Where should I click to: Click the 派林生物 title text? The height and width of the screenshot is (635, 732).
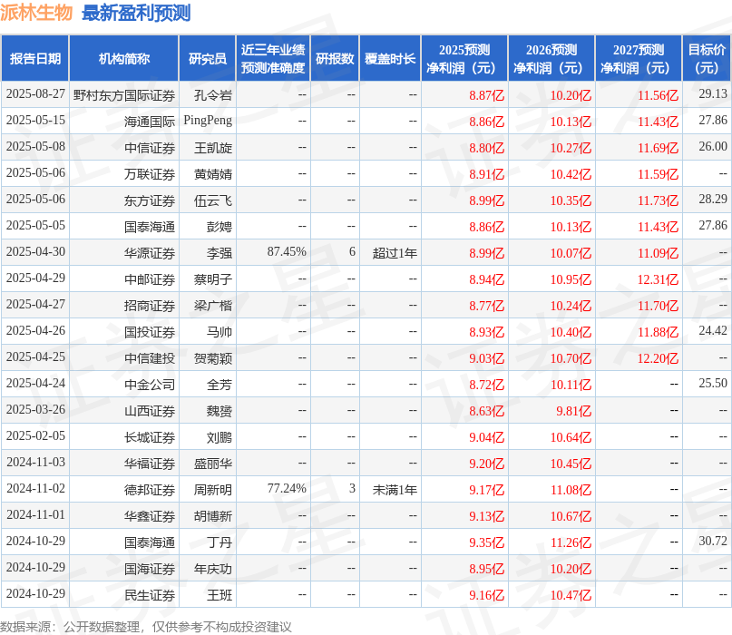(x=36, y=13)
